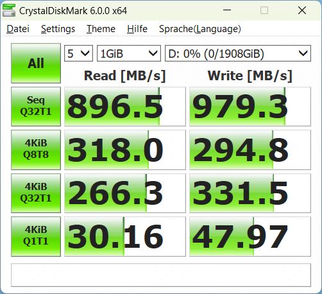Select the 4KiB Q1T1 write result 47.97
The width and height of the screenshot is (322, 294).
coord(250,236)
